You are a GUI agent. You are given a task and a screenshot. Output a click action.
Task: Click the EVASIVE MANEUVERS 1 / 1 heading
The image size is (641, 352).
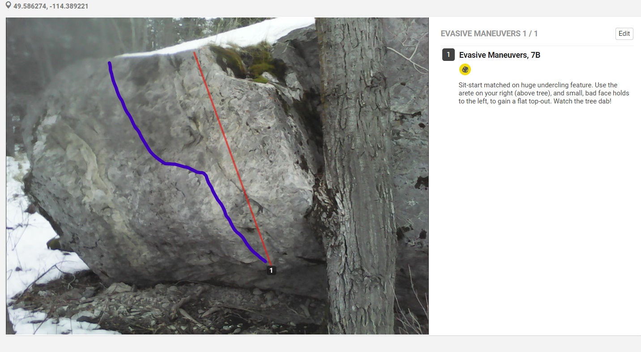tap(489, 34)
